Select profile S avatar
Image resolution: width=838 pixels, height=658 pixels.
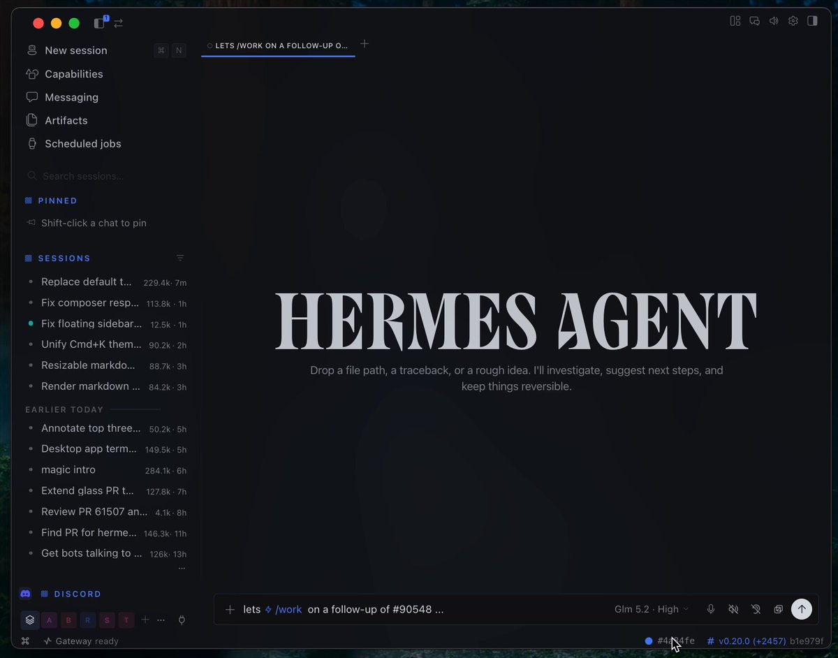107,620
